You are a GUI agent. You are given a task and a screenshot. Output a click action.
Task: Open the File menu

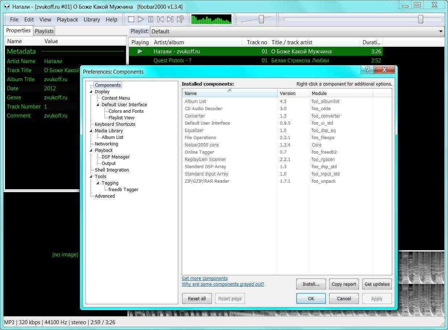coord(14,20)
